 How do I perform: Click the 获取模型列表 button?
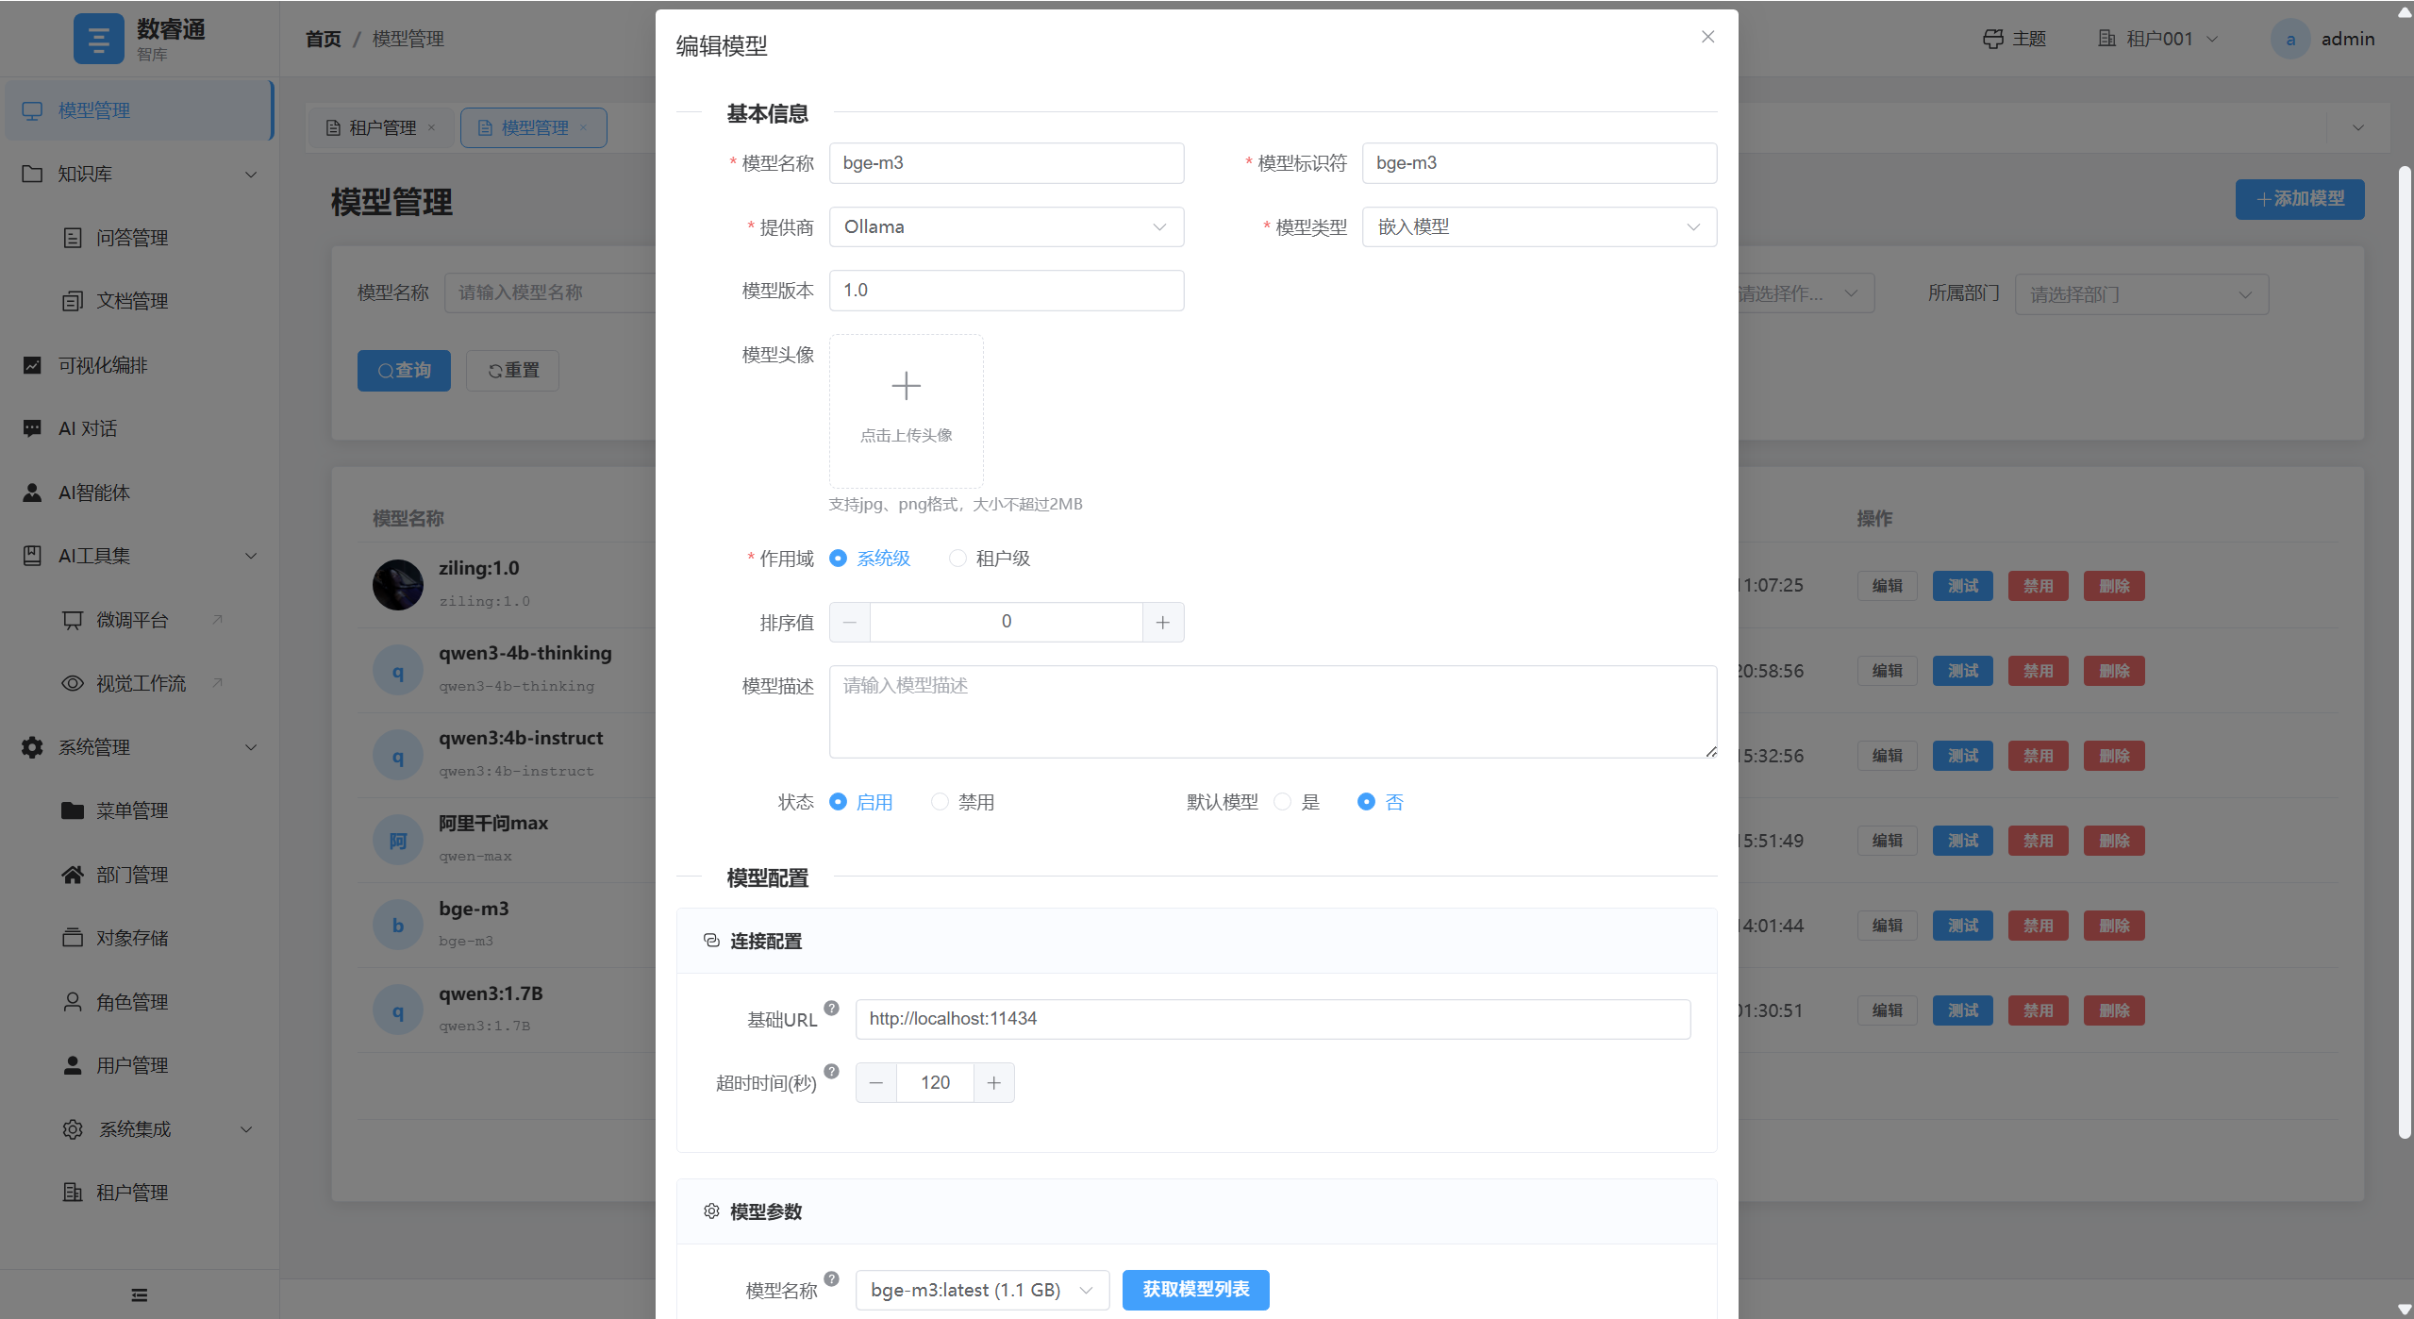[x=1195, y=1290]
